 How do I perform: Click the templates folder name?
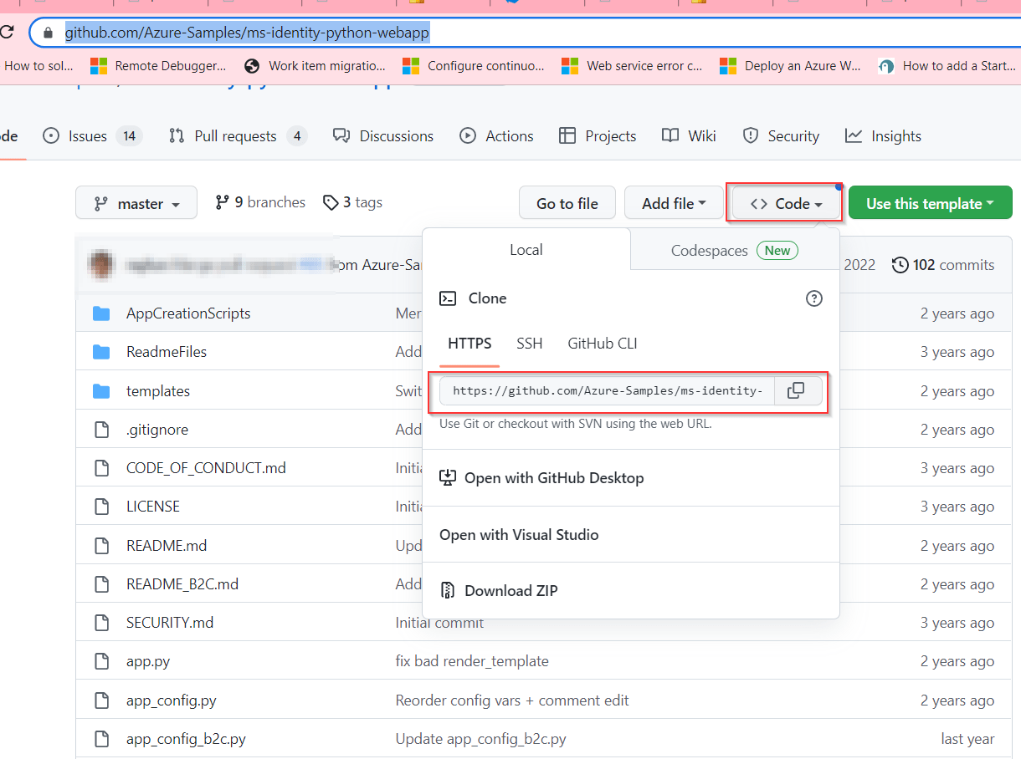point(158,391)
